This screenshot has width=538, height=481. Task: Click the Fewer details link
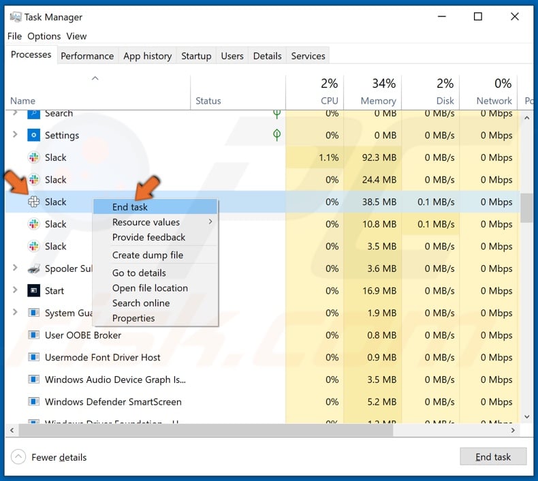pos(59,457)
